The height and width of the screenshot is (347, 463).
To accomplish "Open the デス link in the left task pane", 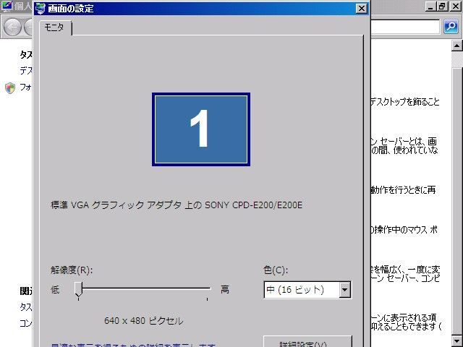I will coord(25,71).
